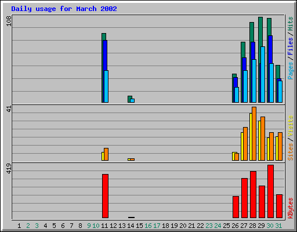Click day 25 on the x-axis
Viewport: 297px width, 232px height.
pos(226,226)
